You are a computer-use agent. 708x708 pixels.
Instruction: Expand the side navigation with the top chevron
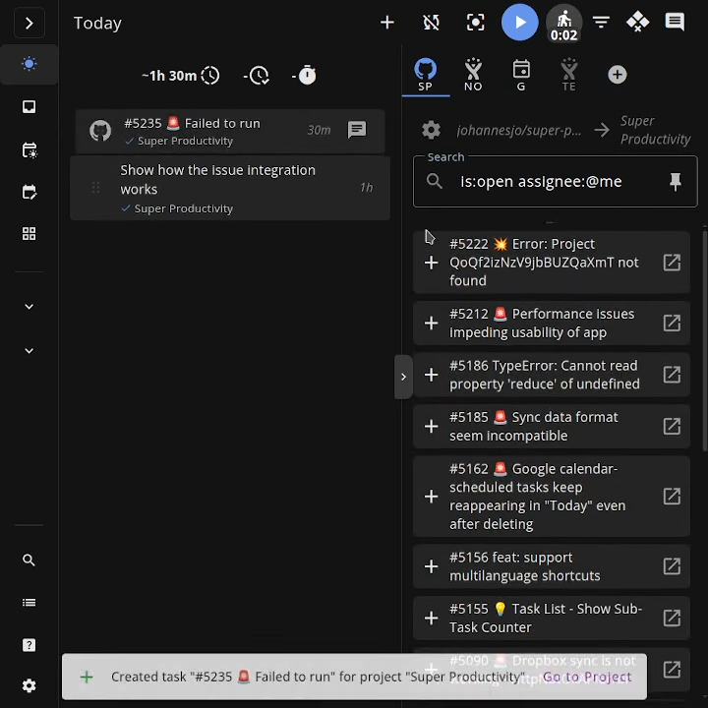point(29,23)
